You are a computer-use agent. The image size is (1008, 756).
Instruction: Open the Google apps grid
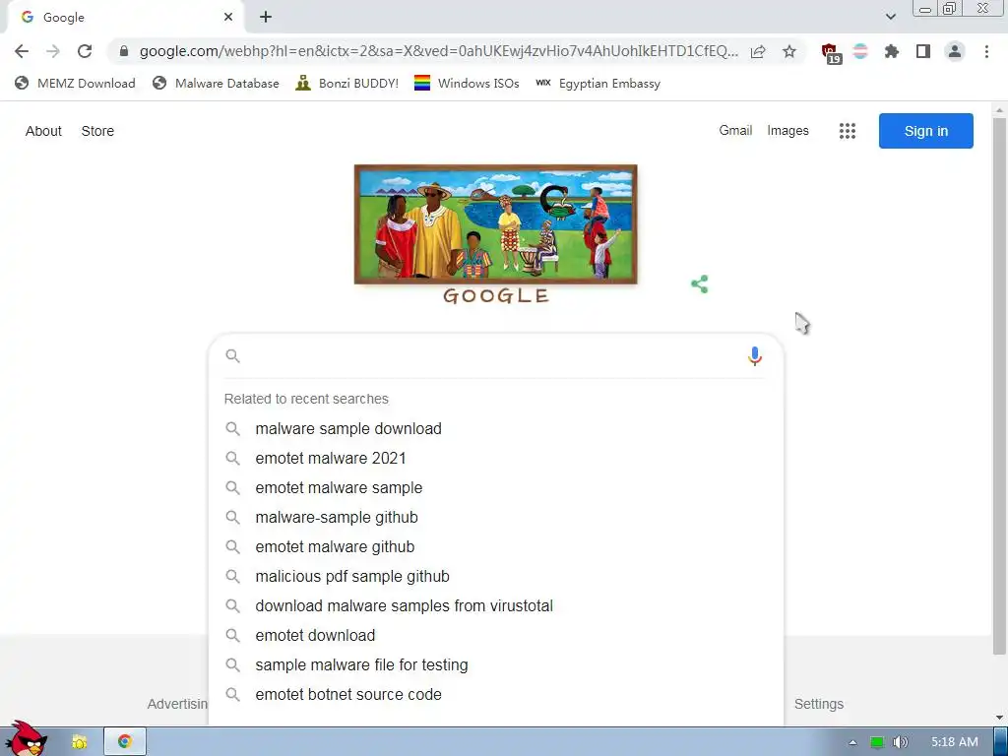click(848, 131)
